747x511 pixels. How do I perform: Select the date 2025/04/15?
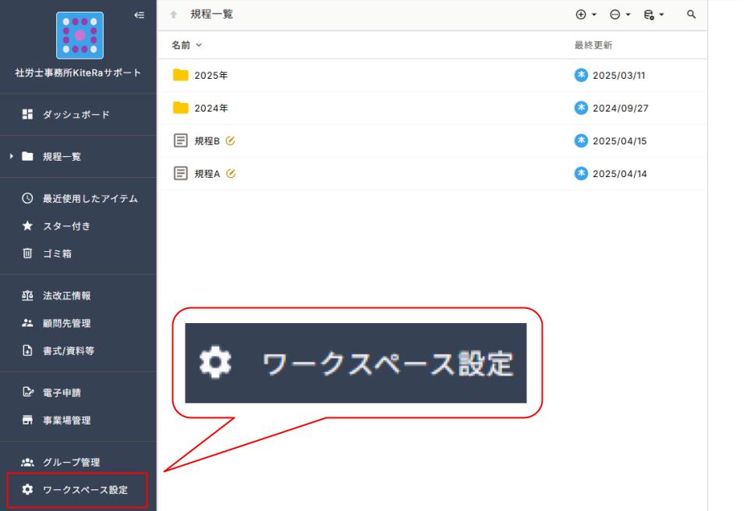click(620, 141)
